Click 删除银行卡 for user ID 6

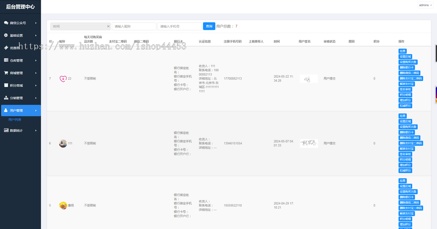pyautogui.click(x=407, y=132)
